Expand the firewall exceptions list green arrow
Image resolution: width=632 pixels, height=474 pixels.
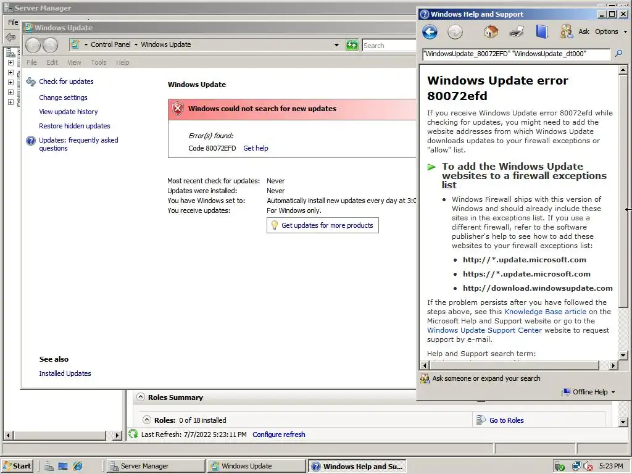coord(431,167)
